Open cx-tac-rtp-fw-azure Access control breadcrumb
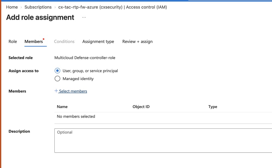Image resolution: width=272 pixels, height=168 pixels. coord(112,7)
